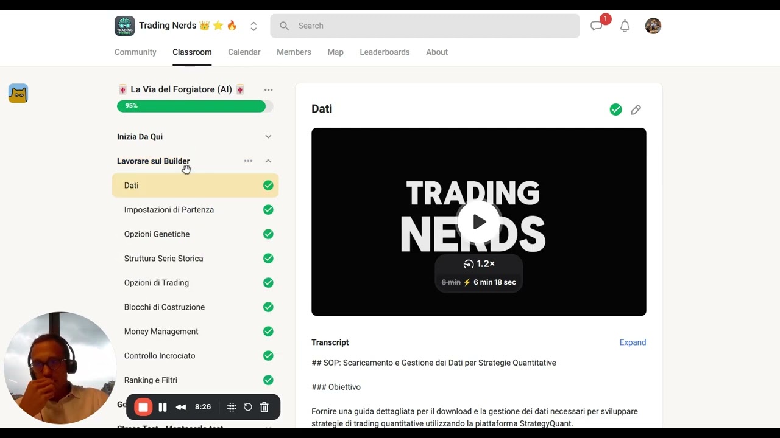
Task: Open the Blocchi di Costruzione lesson
Action: (x=165, y=307)
